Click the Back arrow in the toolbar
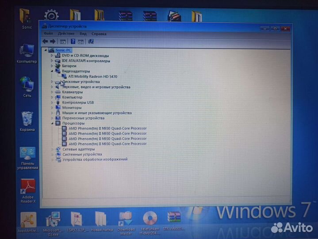This screenshot has height=239, width=318. 45,41
